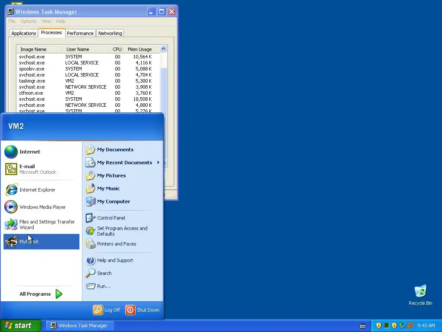Viewport: 442px width, 332px height.
Task: Click the Safely Remove Hardware tray icon
Action: coord(402,326)
